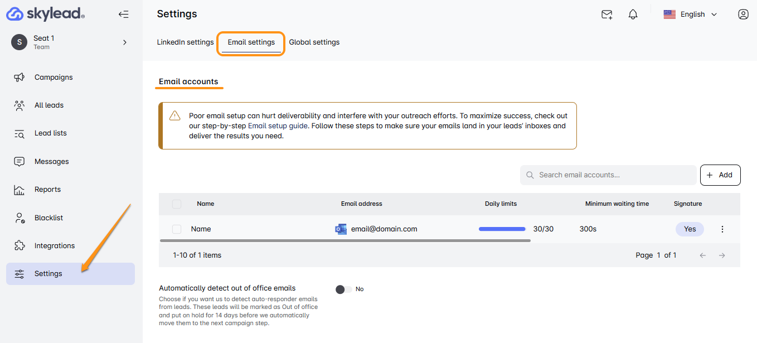The width and height of the screenshot is (757, 343).
Task: Collapse the sidebar with the arrow icon
Action: coord(123,15)
